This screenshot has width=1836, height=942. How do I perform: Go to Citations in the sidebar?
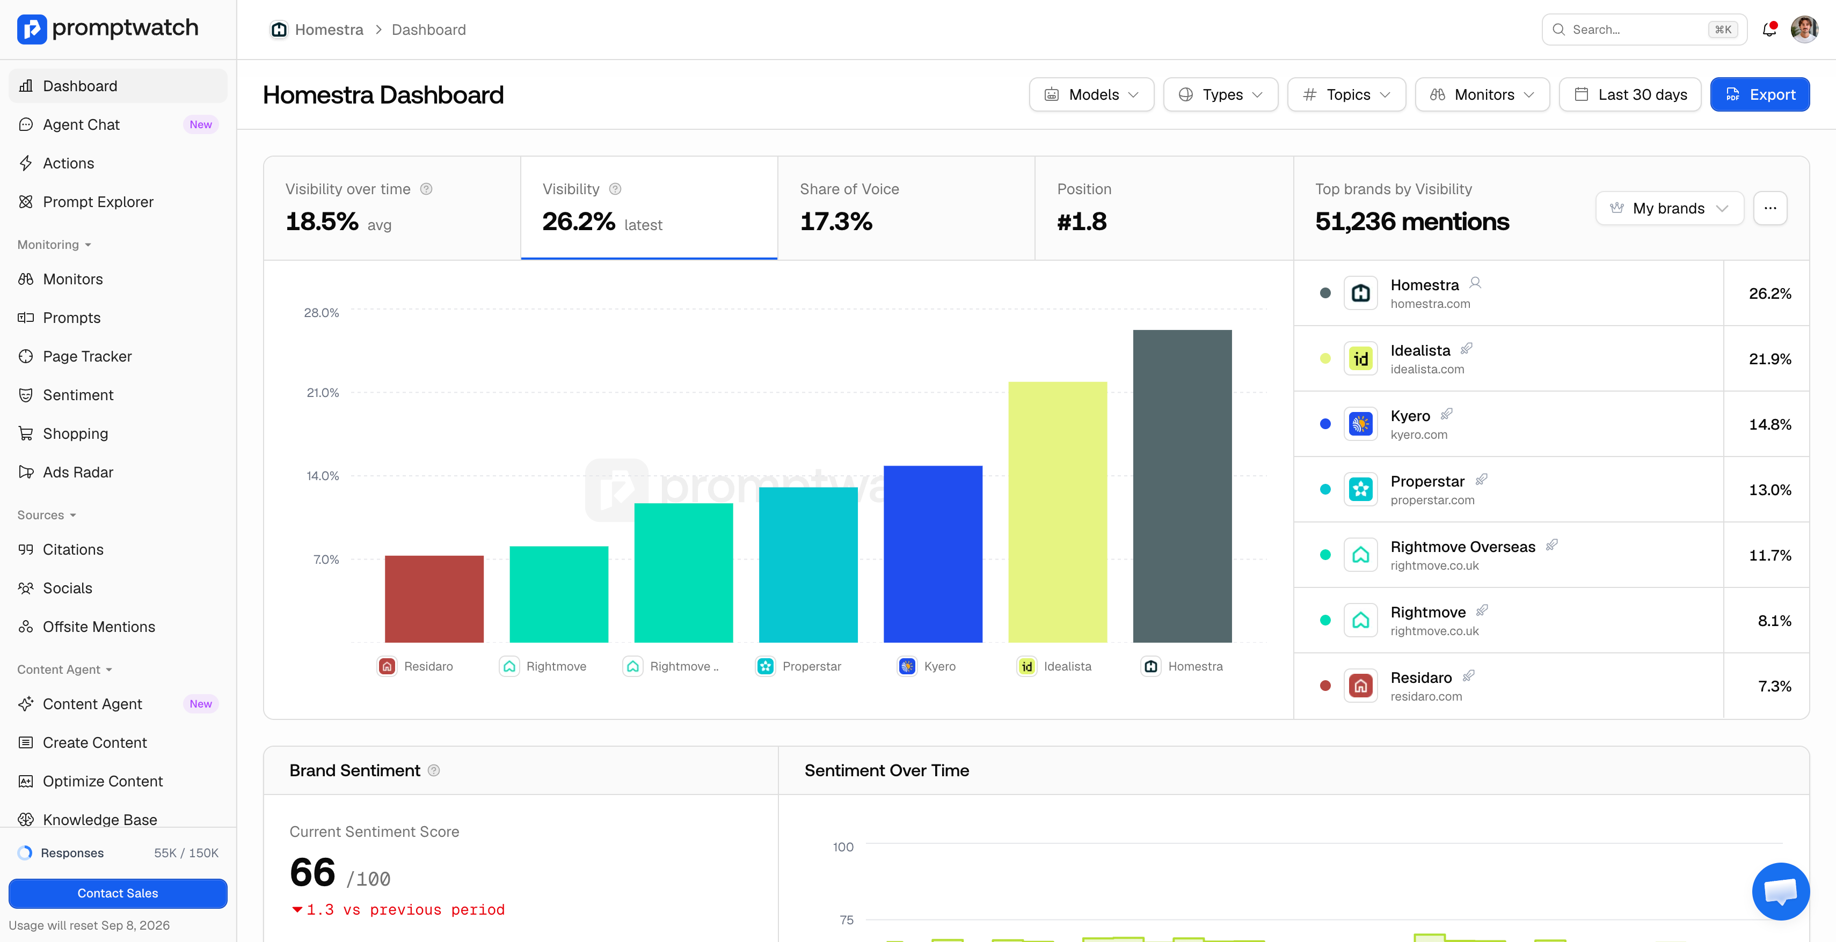[x=118, y=550]
